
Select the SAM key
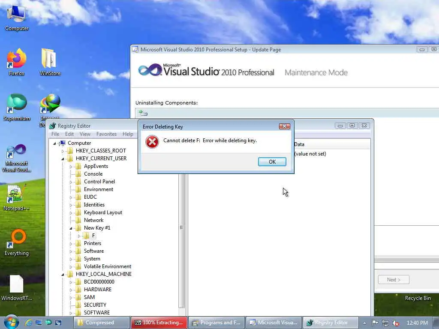(89, 297)
